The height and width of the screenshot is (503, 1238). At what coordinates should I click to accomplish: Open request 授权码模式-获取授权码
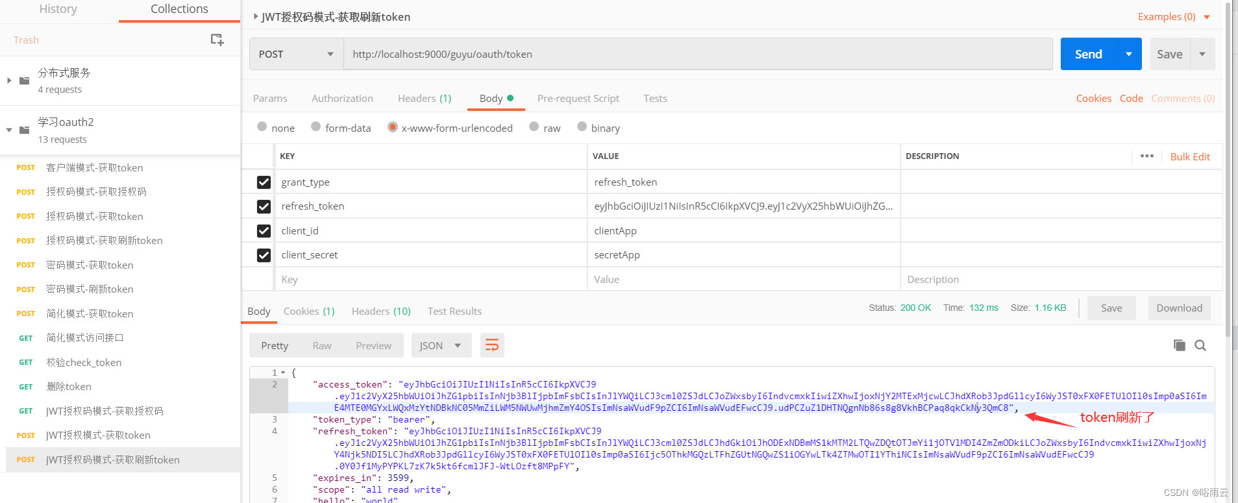coord(96,191)
